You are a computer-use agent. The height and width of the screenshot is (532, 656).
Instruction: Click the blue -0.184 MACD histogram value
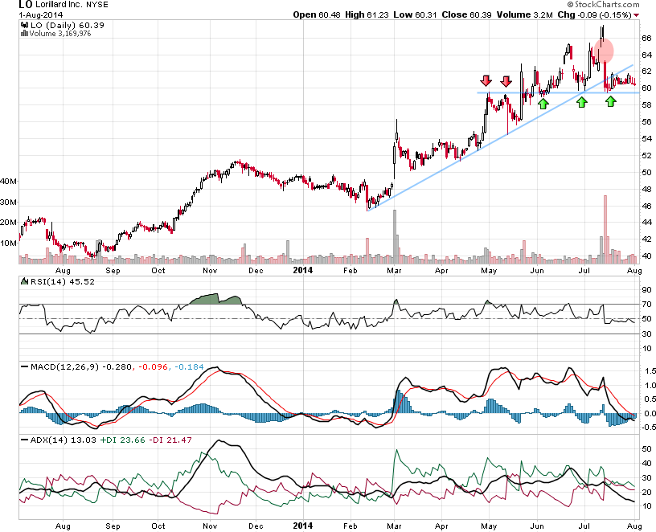189,366
